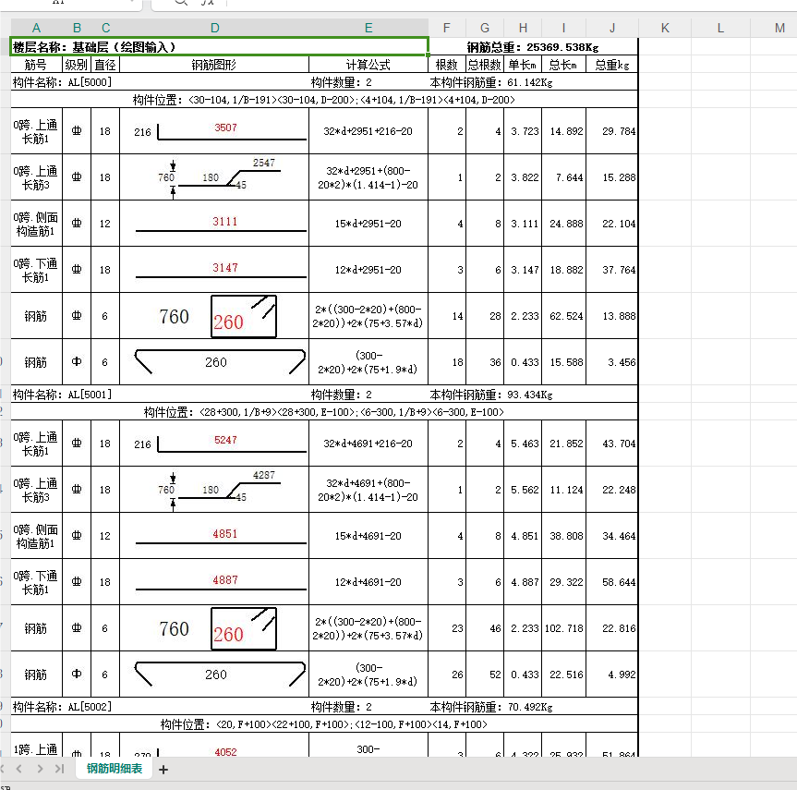This screenshot has height=790, width=797.
Task: Click the 楼层名称: 基础层 title cell
Action: pos(220,47)
